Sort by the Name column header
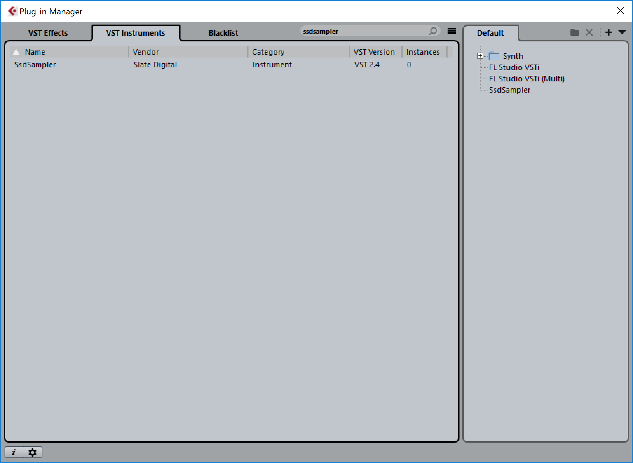This screenshot has height=463, width=633. point(69,52)
